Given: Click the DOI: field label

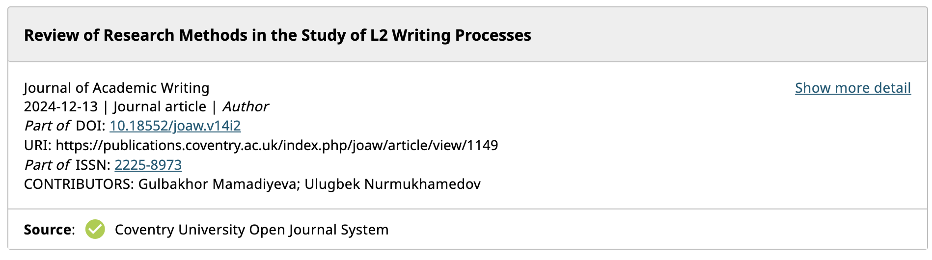Looking at the screenshot, I should (90, 126).
